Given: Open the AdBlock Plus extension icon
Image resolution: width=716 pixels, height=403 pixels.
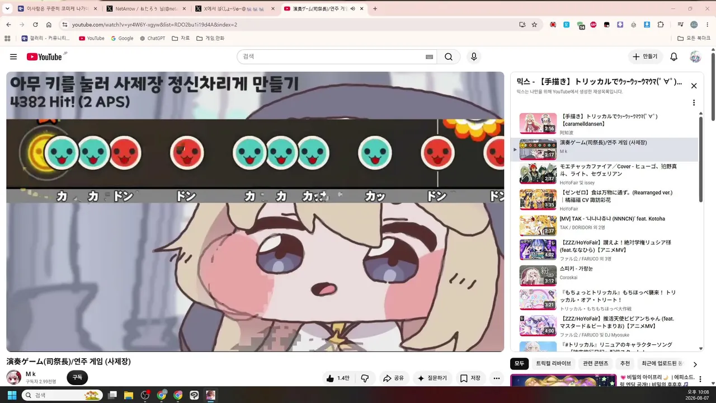Looking at the screenshot, I should 593,25.
